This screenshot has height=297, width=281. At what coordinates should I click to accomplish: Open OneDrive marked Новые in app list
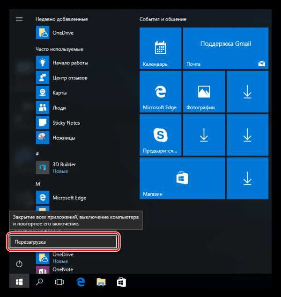click(55, 258)
